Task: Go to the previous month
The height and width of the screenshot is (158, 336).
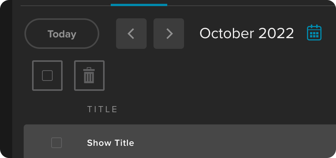Action: pos(131,34)
